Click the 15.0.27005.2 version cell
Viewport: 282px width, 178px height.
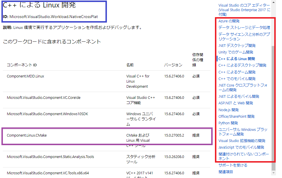click(x=174, y=135)
